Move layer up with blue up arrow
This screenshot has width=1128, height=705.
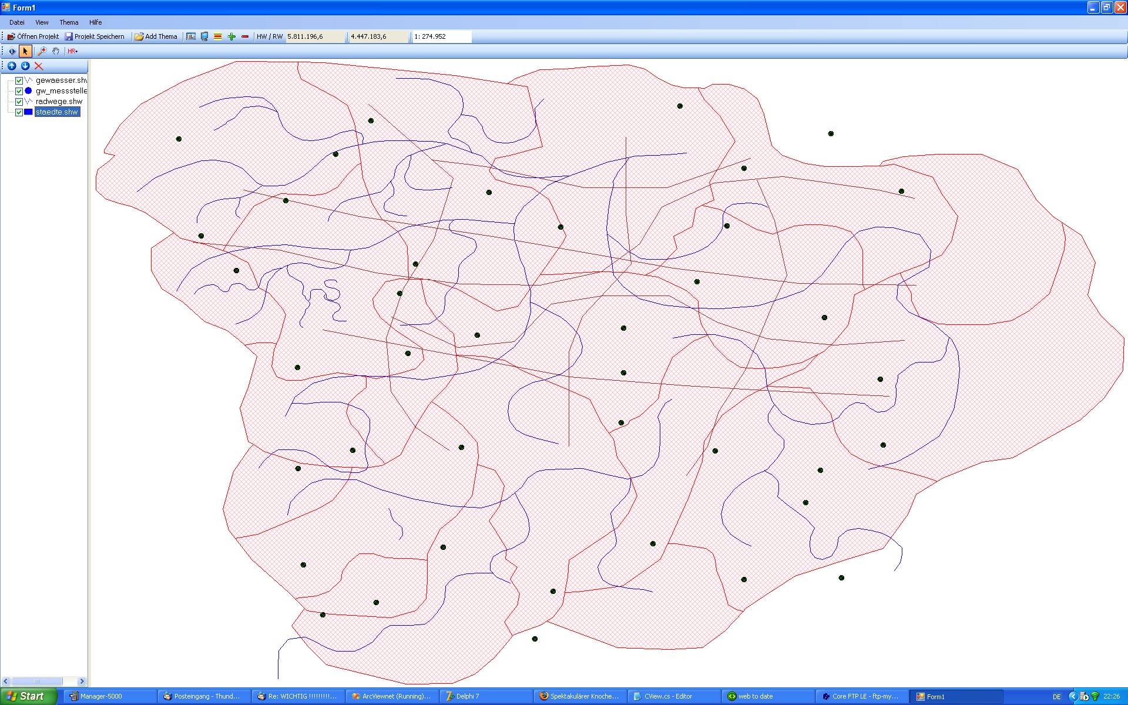[12, 66]
